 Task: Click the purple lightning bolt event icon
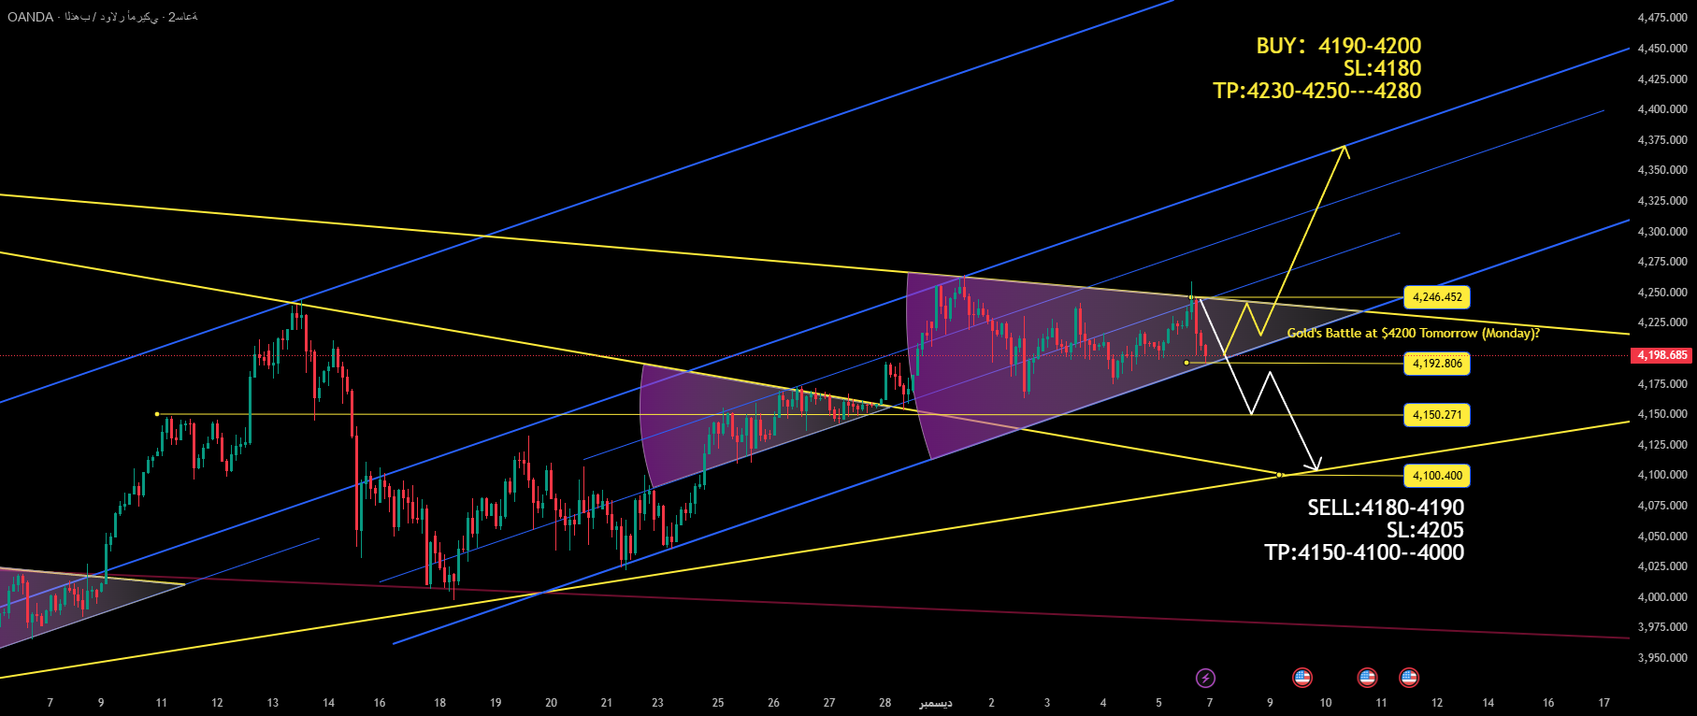coord(1206,678)
